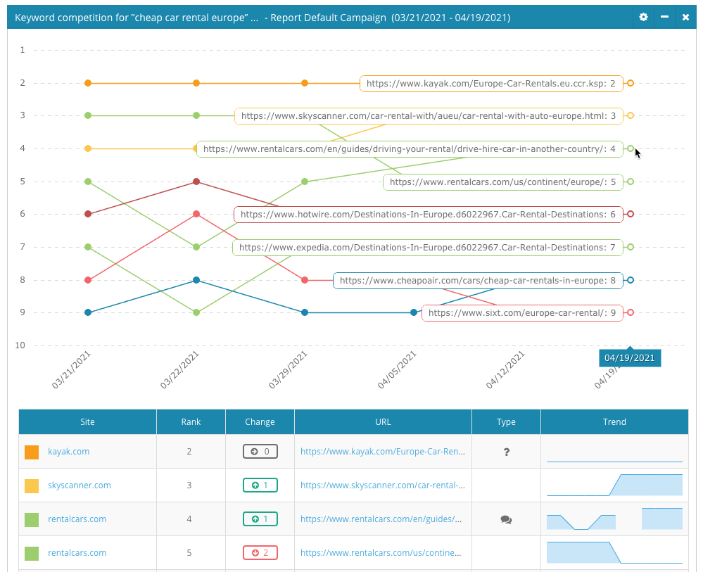Click the green color swatch beside rentalcars.com
The width and height of the screenshot is (703, 572).
(x=32, y=519)
